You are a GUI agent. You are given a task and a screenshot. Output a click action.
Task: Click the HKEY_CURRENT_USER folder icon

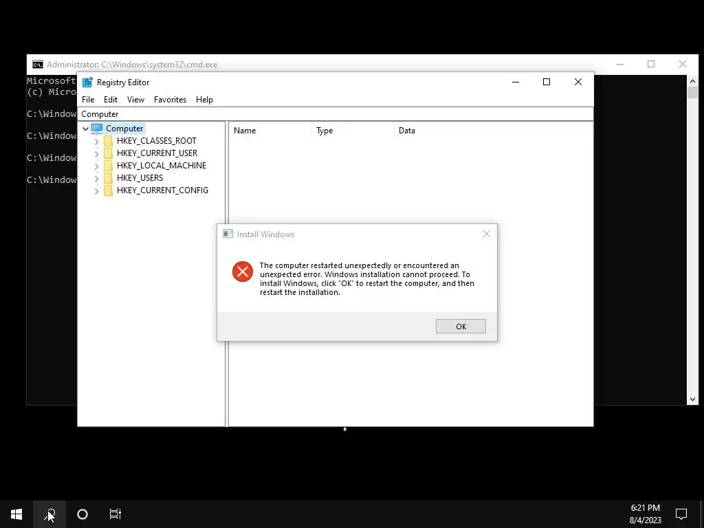108,153
